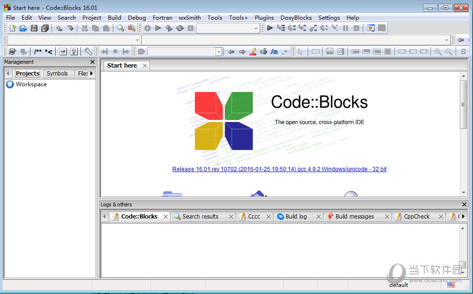
Task: Click the Undo arrow icon
Action: (59, 28)
